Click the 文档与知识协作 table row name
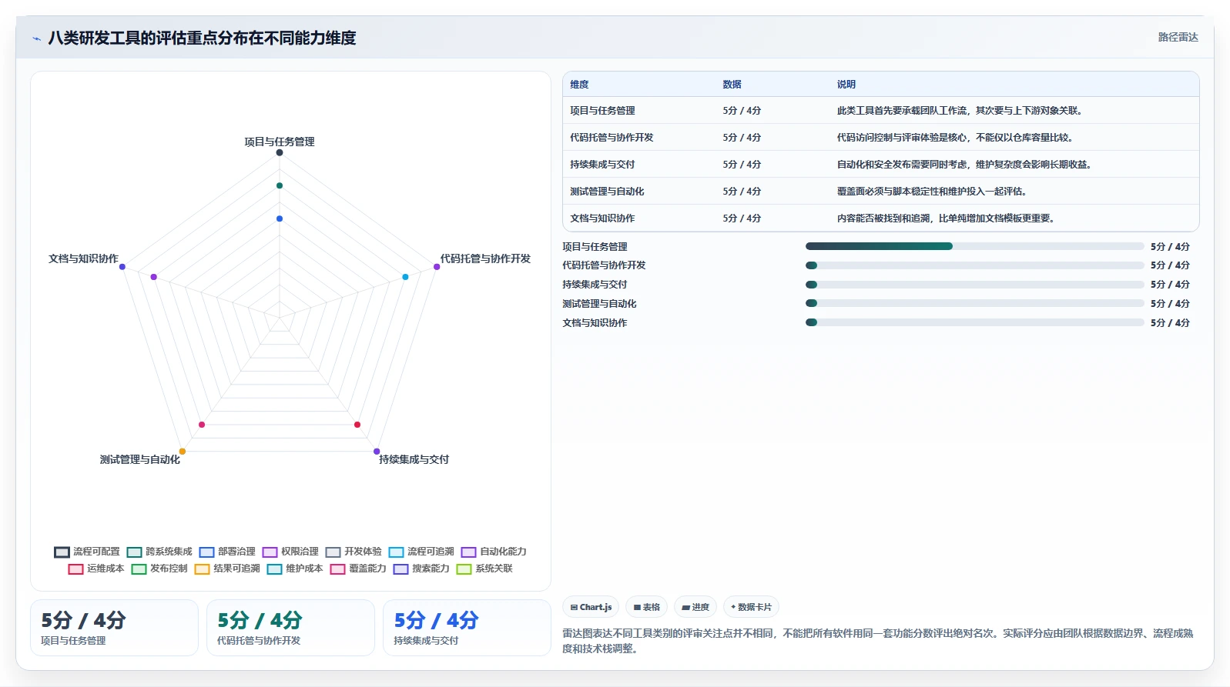Image resolution: width=1230 pixels, height=687 pixels. tap(602, 218)
